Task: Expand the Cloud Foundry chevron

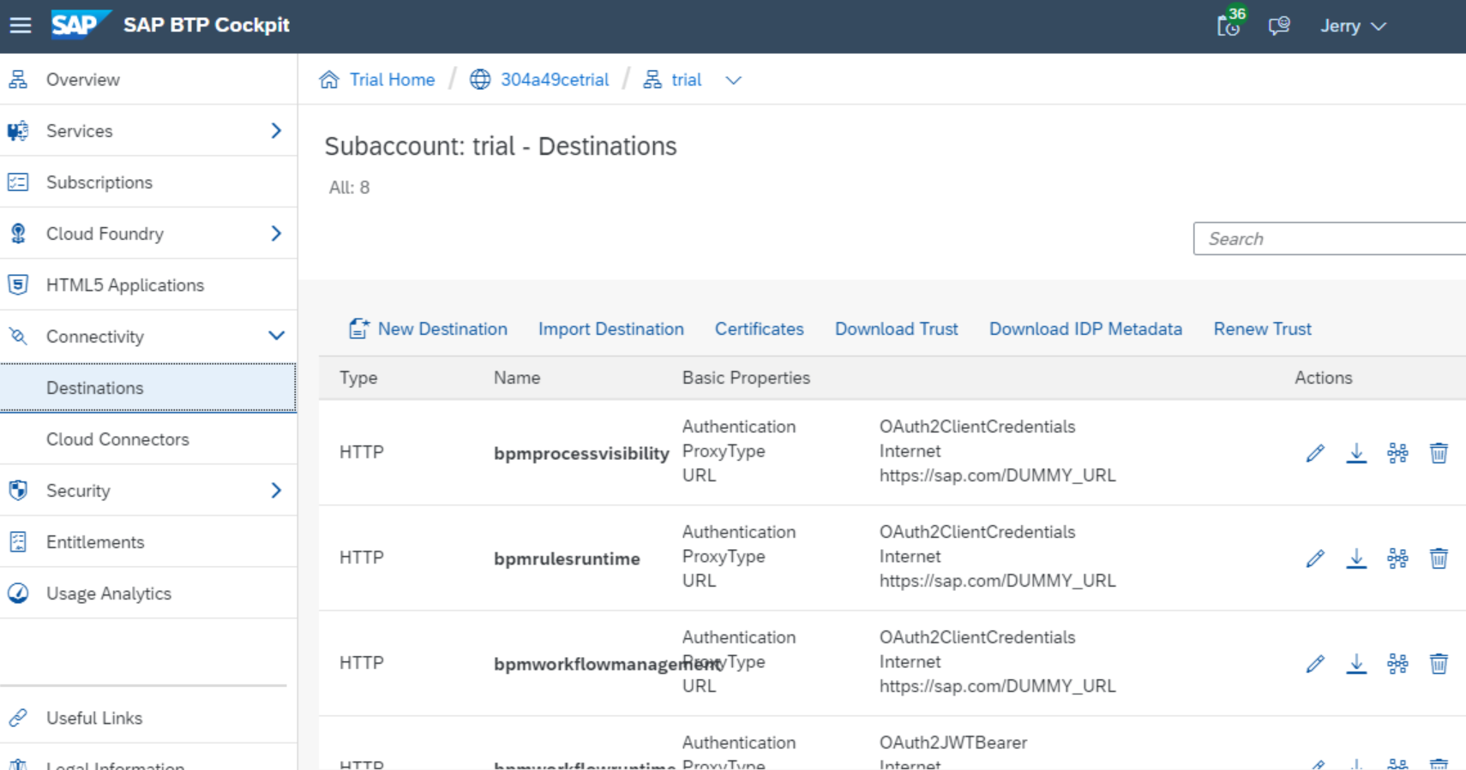Action: (x=276, y=233)
